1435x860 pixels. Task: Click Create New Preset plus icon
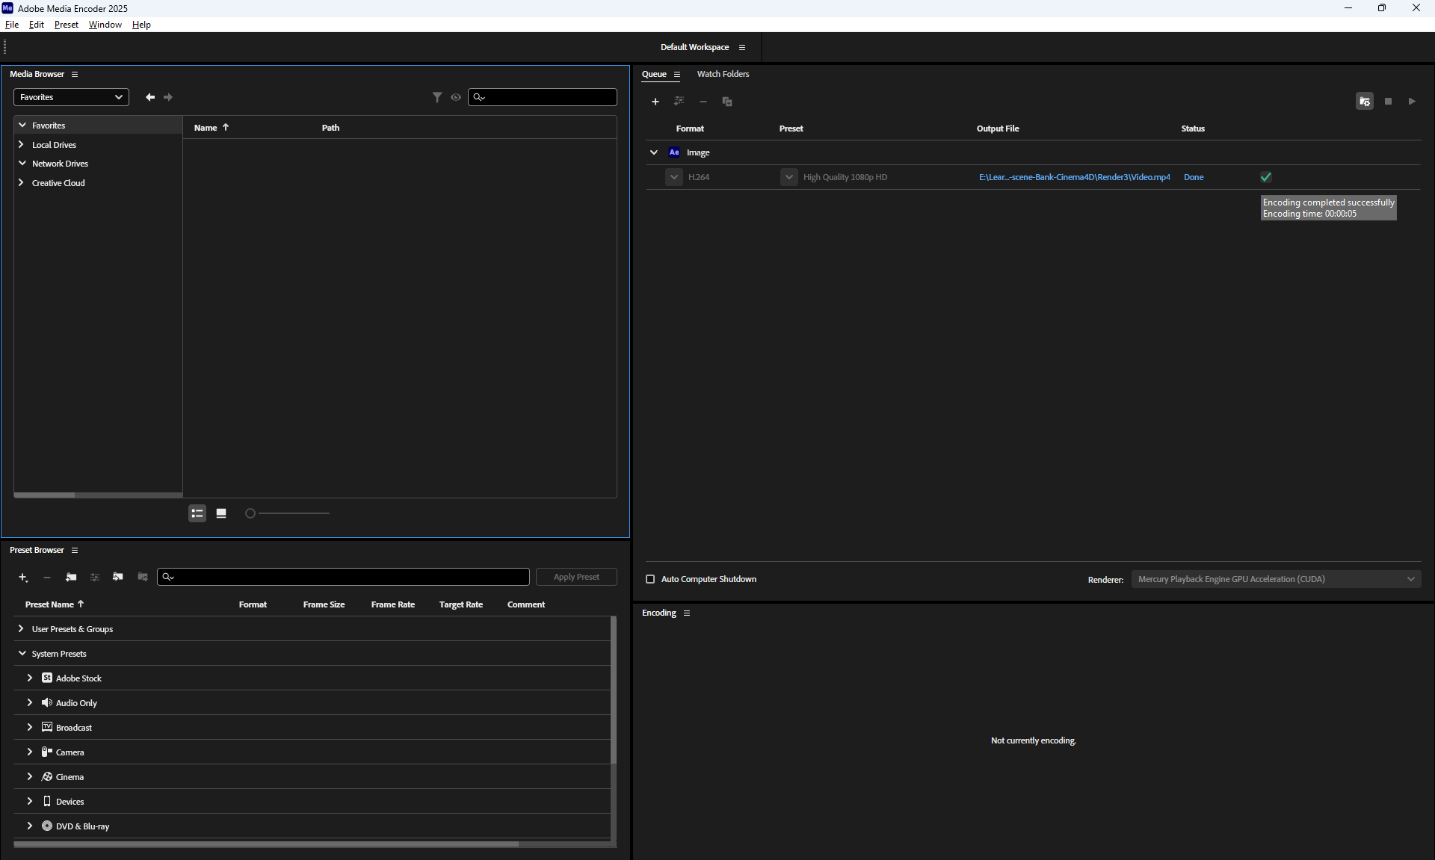(23, 578)
